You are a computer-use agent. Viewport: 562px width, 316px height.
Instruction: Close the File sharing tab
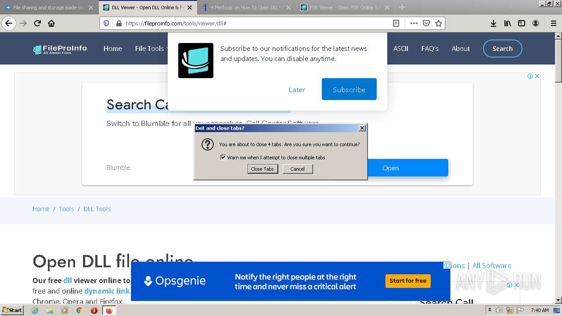coord(91,7)
